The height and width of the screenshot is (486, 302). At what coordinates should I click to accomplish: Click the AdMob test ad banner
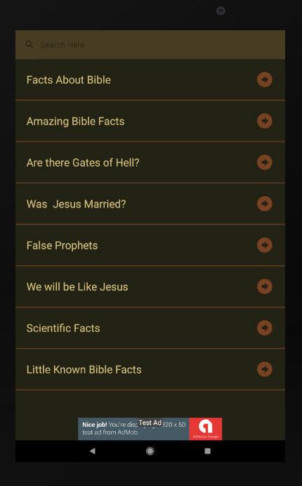(150, 428)
